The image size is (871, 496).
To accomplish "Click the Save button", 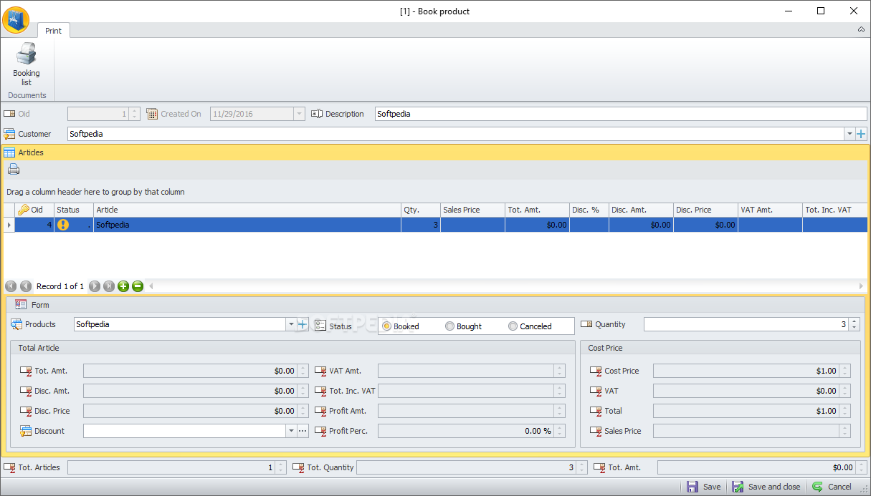I will click(704, 487).
